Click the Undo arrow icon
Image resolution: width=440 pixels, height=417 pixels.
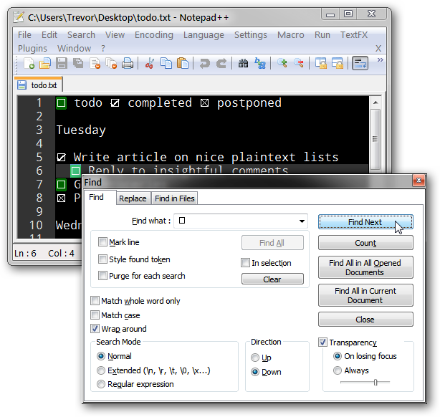point(204,63)
